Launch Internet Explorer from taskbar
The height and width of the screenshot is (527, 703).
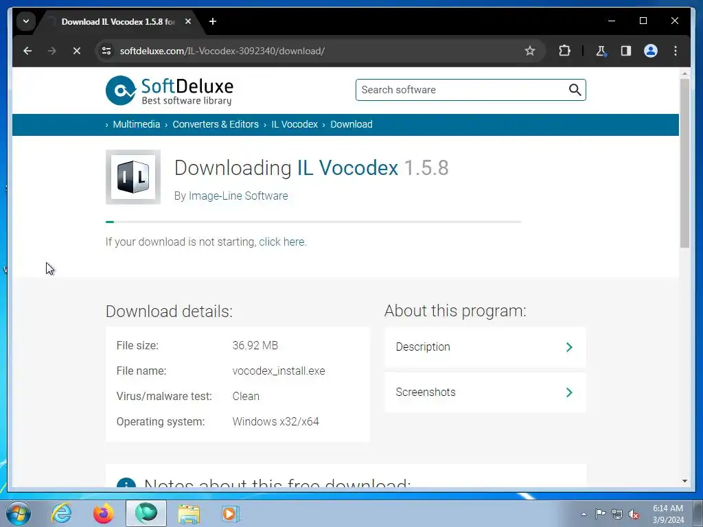[61, 513]
